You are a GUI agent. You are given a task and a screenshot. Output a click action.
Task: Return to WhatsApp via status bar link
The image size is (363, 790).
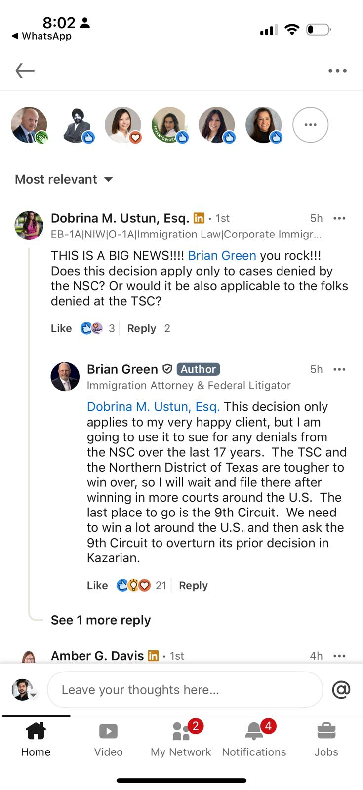pyautogui.click(x=41, y=36)
